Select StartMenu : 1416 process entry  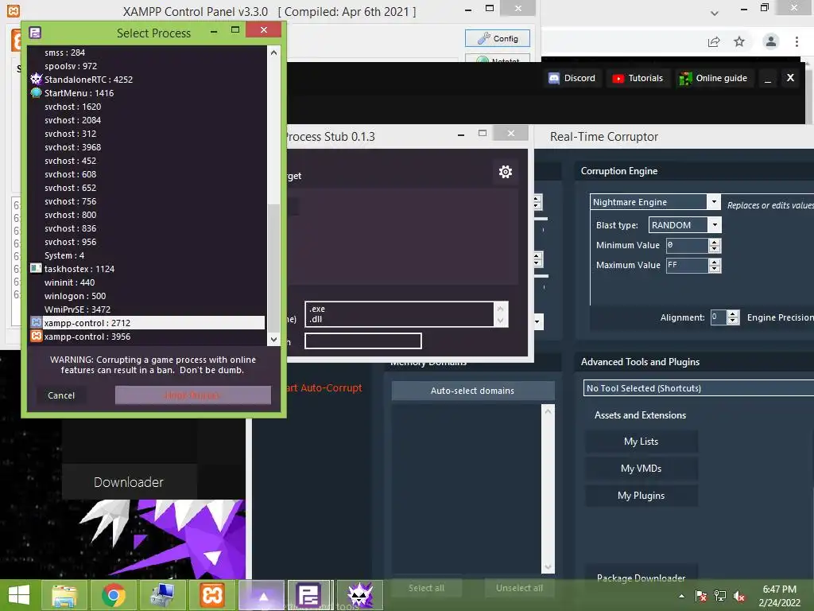(79, 93)
